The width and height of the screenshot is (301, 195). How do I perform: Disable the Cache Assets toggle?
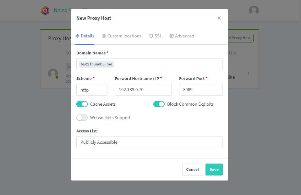pyautogui.click(x=82, y=104)
